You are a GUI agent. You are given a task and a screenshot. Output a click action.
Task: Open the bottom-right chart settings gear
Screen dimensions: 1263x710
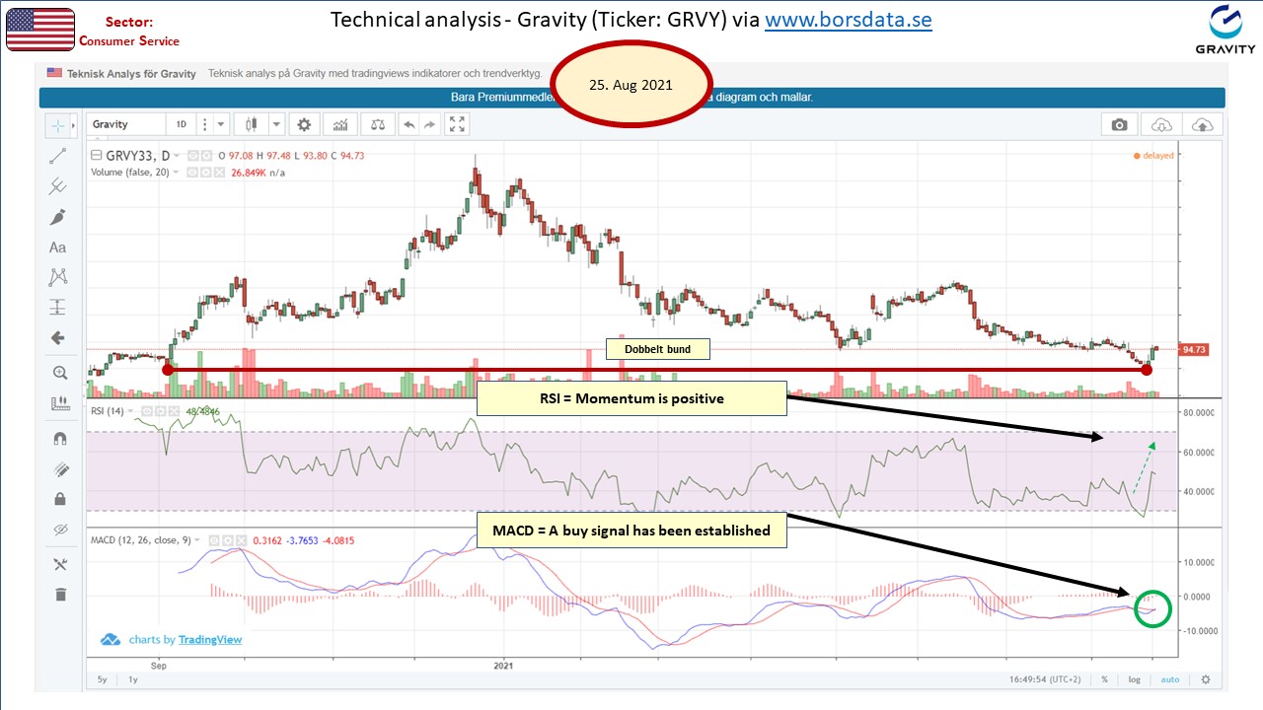(x=1205, y=679)
